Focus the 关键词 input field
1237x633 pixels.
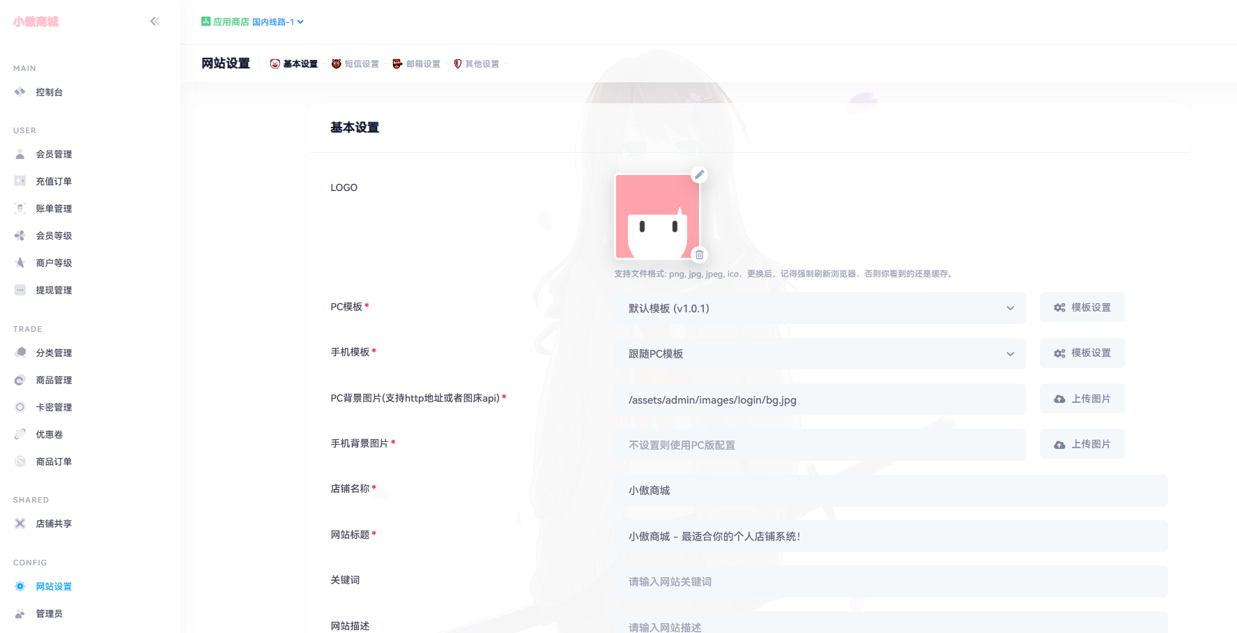click(x=891, y=581)
